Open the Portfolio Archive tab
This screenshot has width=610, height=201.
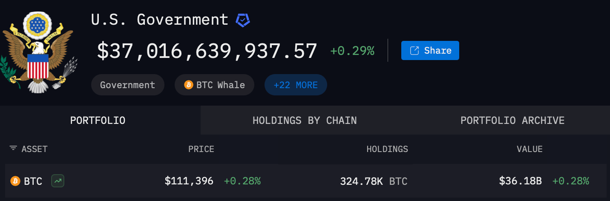(512, 121)
